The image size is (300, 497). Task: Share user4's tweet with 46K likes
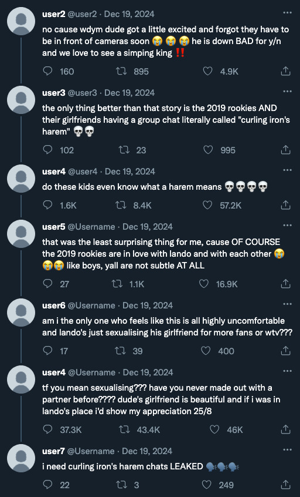point(285,429)
